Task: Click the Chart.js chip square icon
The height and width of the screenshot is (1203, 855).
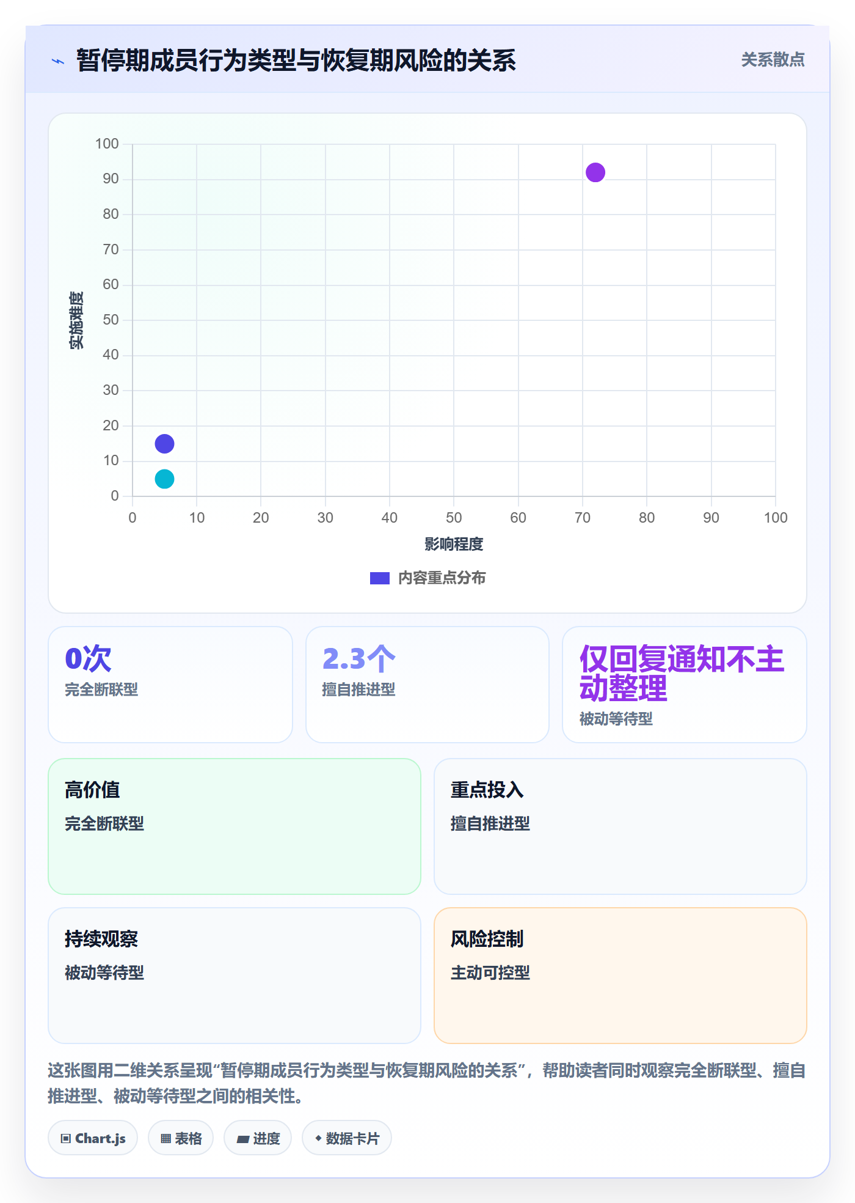Action: pos(66,1139)
